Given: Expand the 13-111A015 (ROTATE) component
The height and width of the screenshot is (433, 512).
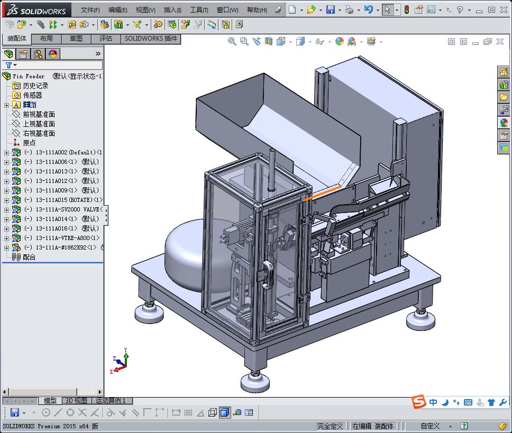Looking at the screenshot, I should click(x=6, y=200).
